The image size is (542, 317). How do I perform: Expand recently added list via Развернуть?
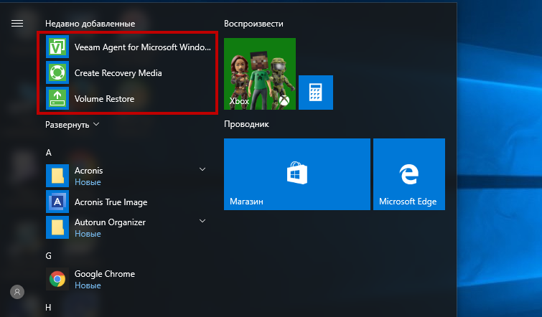pyautogui.click(x=73, y=125)
